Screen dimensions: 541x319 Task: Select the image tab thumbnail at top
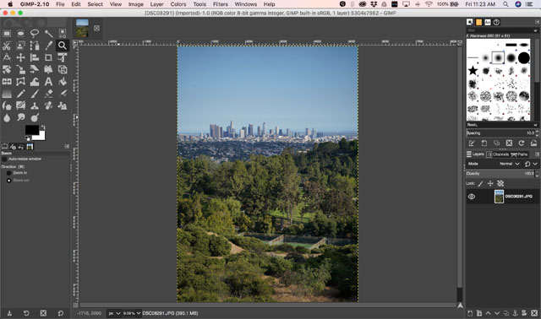click(82, 28)
